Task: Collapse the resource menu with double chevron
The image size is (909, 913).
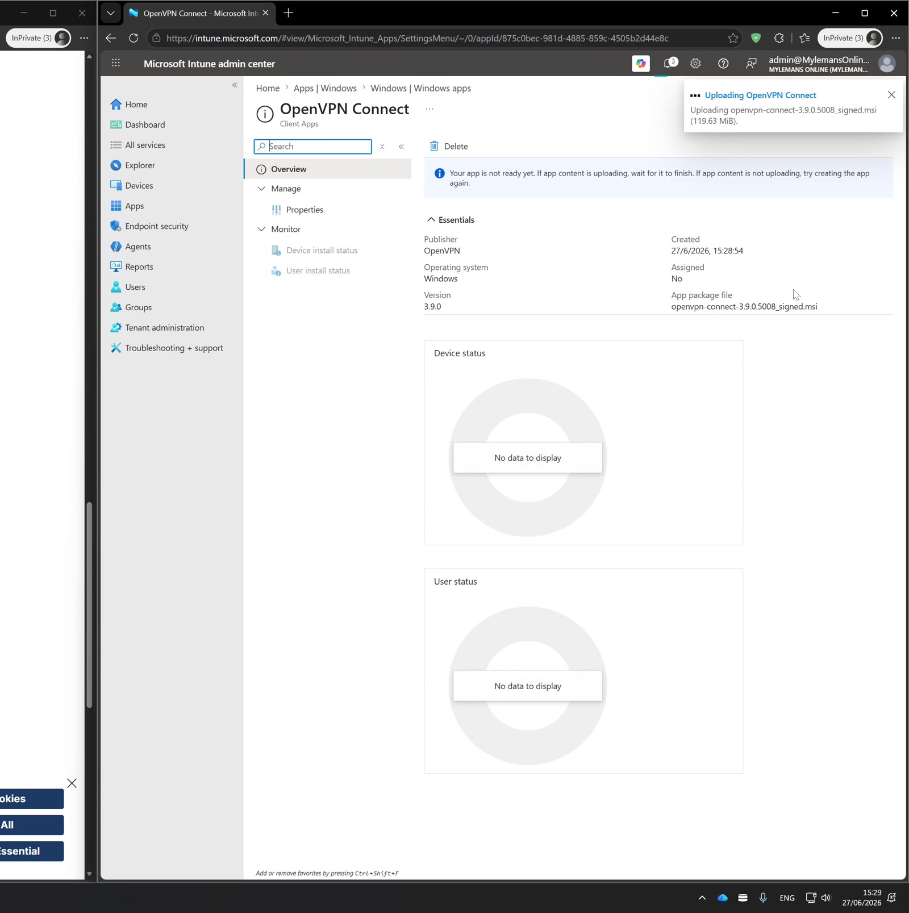Action: pyautogui.click(x=401, y=147)
